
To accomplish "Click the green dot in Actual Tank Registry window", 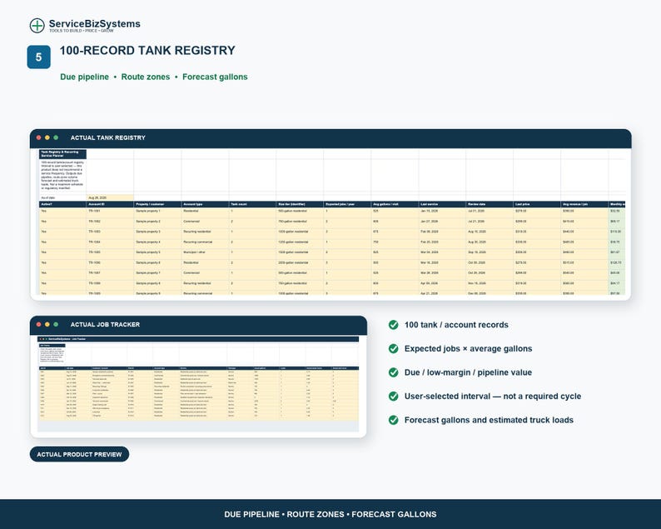I will pyautogui.click(x=56, y=137).
